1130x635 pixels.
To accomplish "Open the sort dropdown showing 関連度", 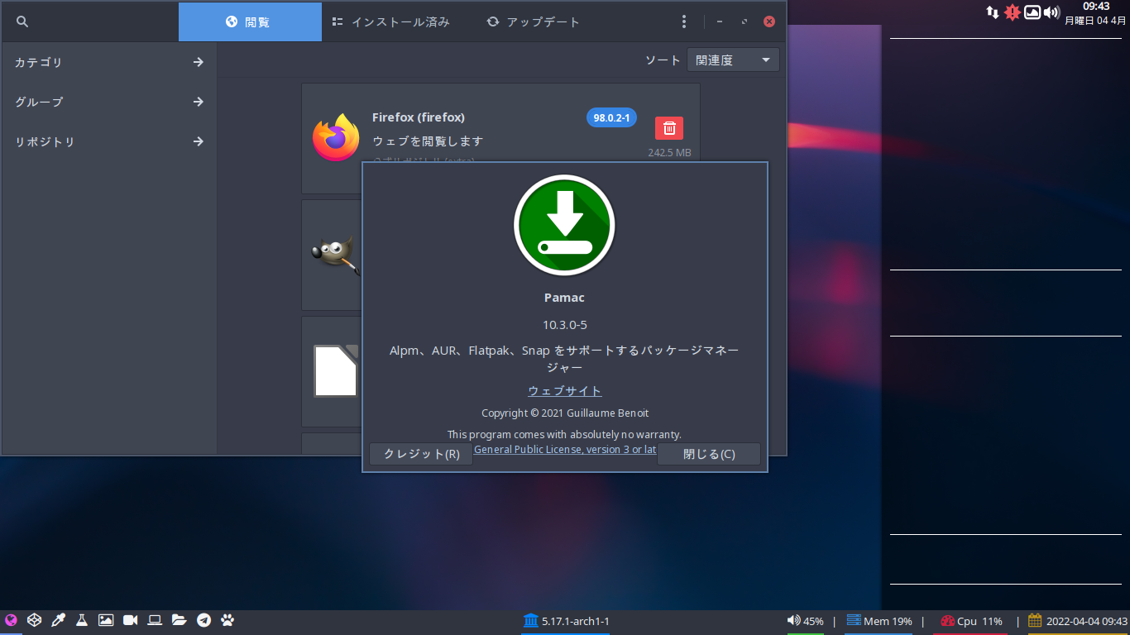I will 733,60.
